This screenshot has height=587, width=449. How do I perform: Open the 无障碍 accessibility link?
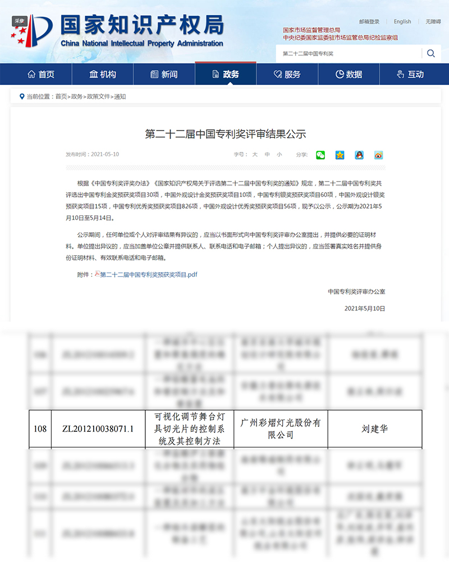coord(433,22)
